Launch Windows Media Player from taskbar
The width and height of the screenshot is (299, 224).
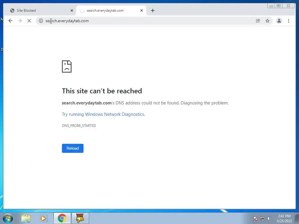[x=44, y=218]
